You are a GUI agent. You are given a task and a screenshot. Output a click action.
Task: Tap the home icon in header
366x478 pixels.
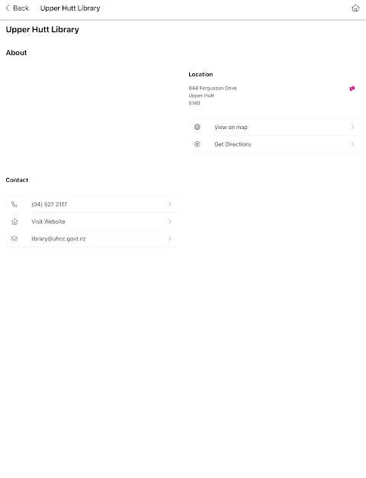355,8
